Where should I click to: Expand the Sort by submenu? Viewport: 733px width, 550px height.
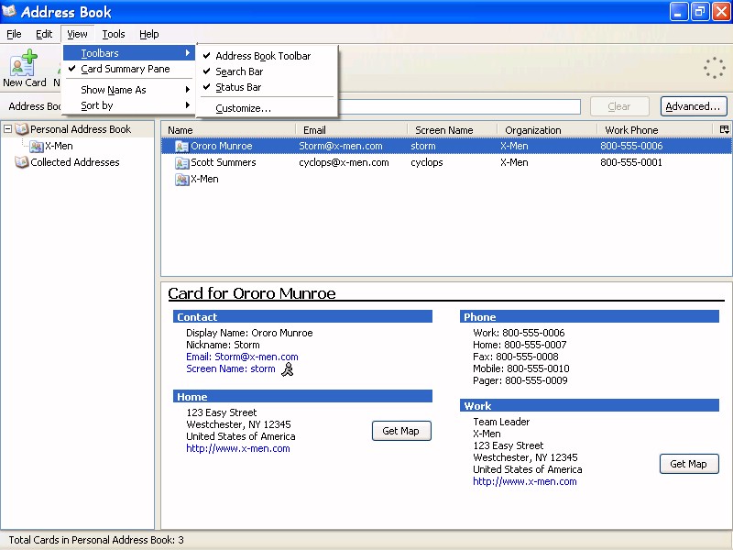click(x=128, y=105)
